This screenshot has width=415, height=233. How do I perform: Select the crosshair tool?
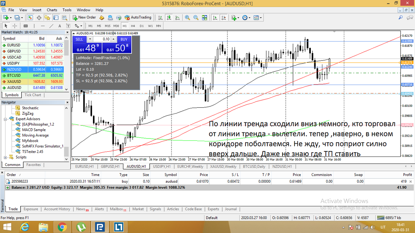[x=15, y=26]
